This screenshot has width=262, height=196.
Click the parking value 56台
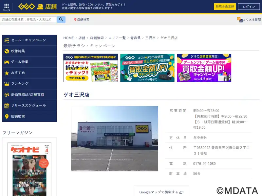(x=197, y=174)
